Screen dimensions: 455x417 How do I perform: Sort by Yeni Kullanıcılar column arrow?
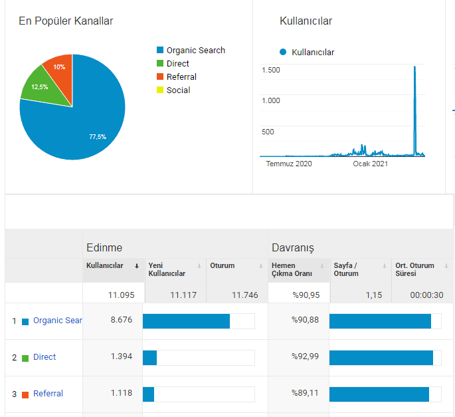[x=199, y=266]
